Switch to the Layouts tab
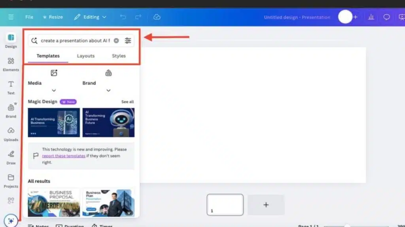The width and height of the screenshot is (405, 227). click(86, 56)
